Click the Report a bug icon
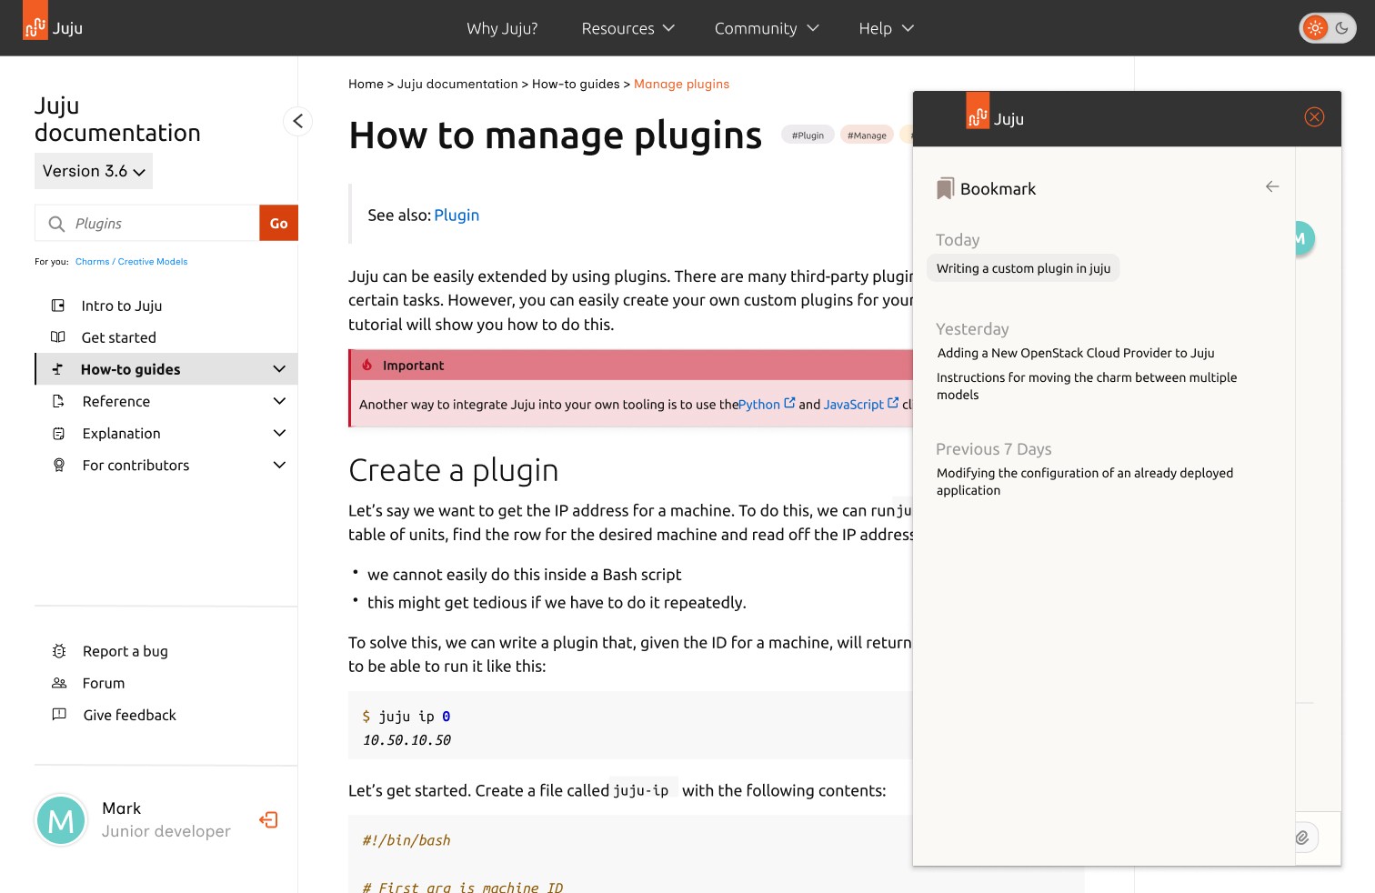 [59, 651]
